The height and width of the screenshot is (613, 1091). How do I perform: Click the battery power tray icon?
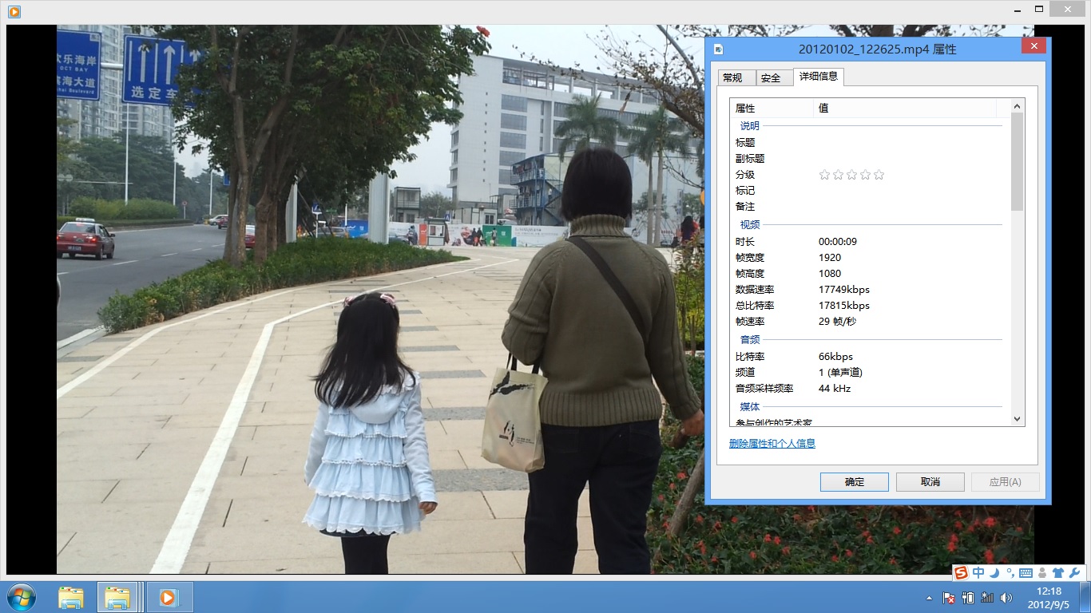pyautogui.click(x=968, y=597)
